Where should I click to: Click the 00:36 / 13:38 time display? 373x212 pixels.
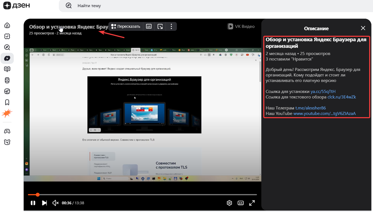coord(73,203)
